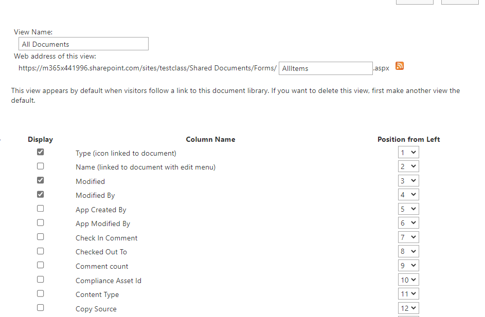Enable the App Modified By checkbox
Viewport: 485px width, 317px height.
[x=40, y=223]
